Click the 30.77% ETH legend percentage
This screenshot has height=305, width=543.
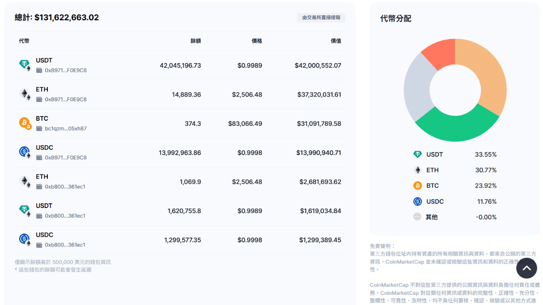tap(486, 170)
